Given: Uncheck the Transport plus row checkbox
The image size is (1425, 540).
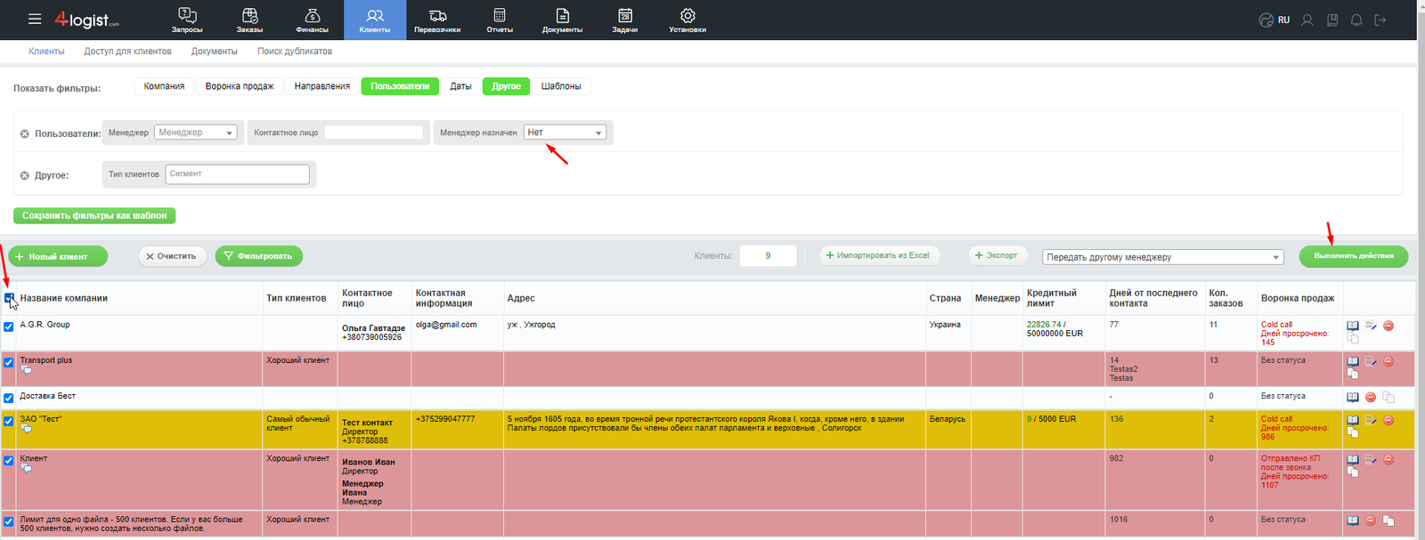Looking at the screenshot, I should [9, 362].
